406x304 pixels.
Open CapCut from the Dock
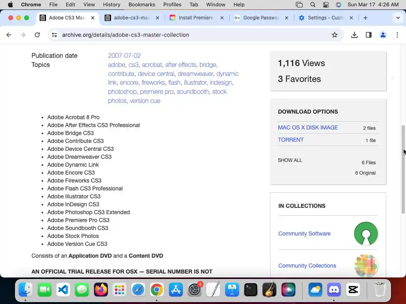pyautogui.click(x=353, y=289)
